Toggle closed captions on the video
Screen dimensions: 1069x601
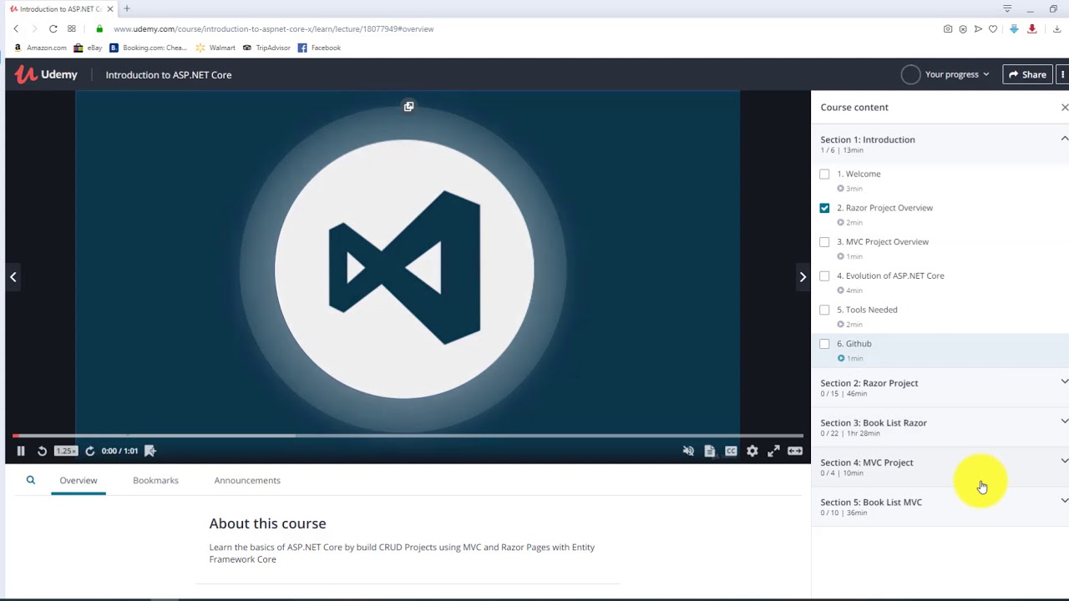[731, 451]
